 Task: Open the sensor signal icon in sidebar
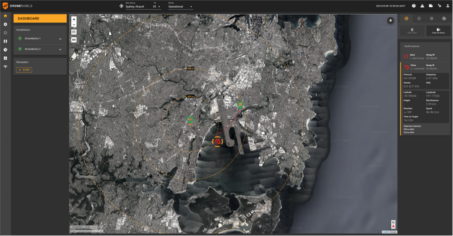pos(5,66)
